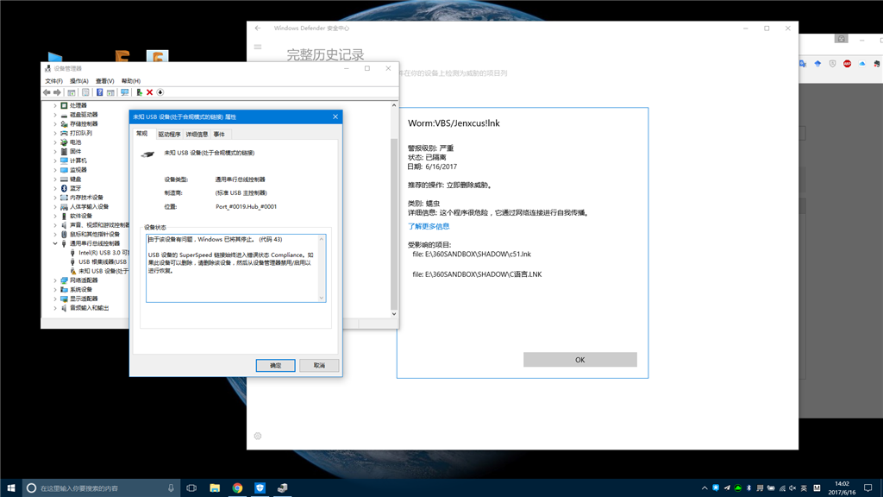The image size is (883, 497).
Task: Click Device Manager forward arrow toolbar icon
Action: [x=57, y=92]
